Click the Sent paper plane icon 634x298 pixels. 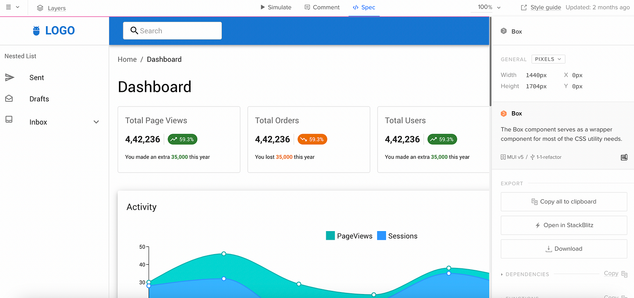(10, 77)
